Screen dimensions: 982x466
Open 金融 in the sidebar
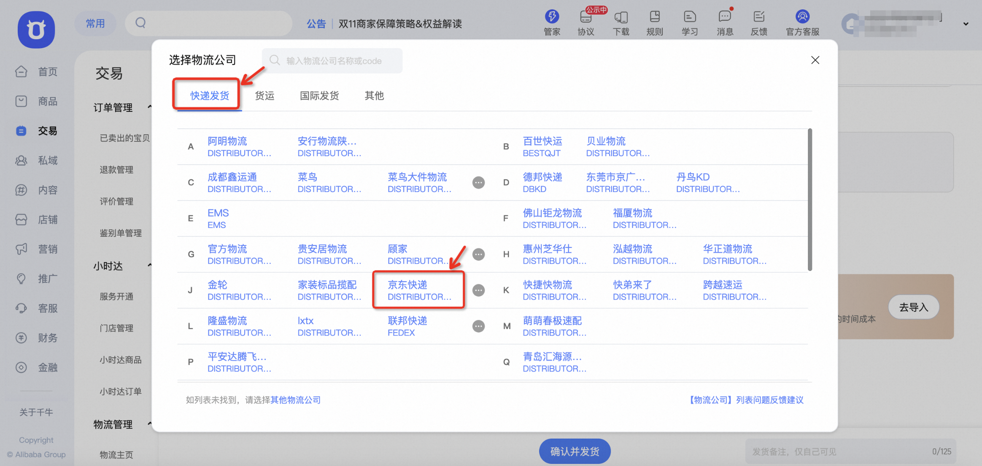(x=36, y=367)
